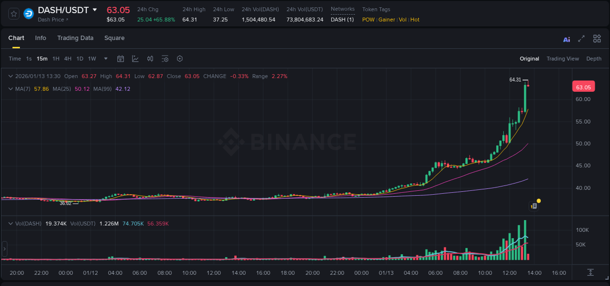The image size is (610, 286).
Task: Click the candlestick compare icon
Action: point(150,59)
